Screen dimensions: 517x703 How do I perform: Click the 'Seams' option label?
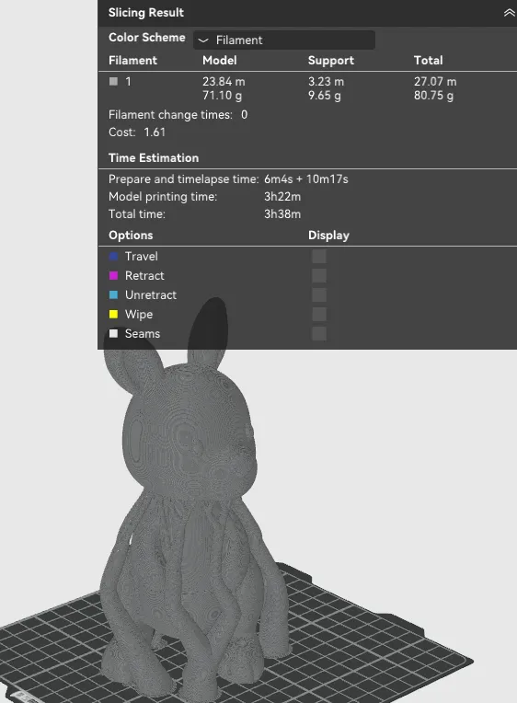(x=143, y=334)
